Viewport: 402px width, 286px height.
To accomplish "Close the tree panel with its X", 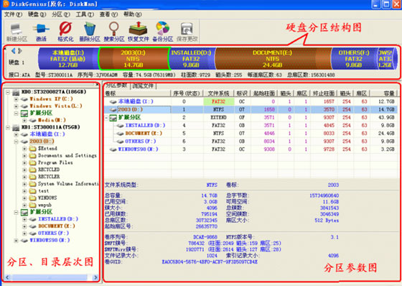I will click(x=97, y=85).
